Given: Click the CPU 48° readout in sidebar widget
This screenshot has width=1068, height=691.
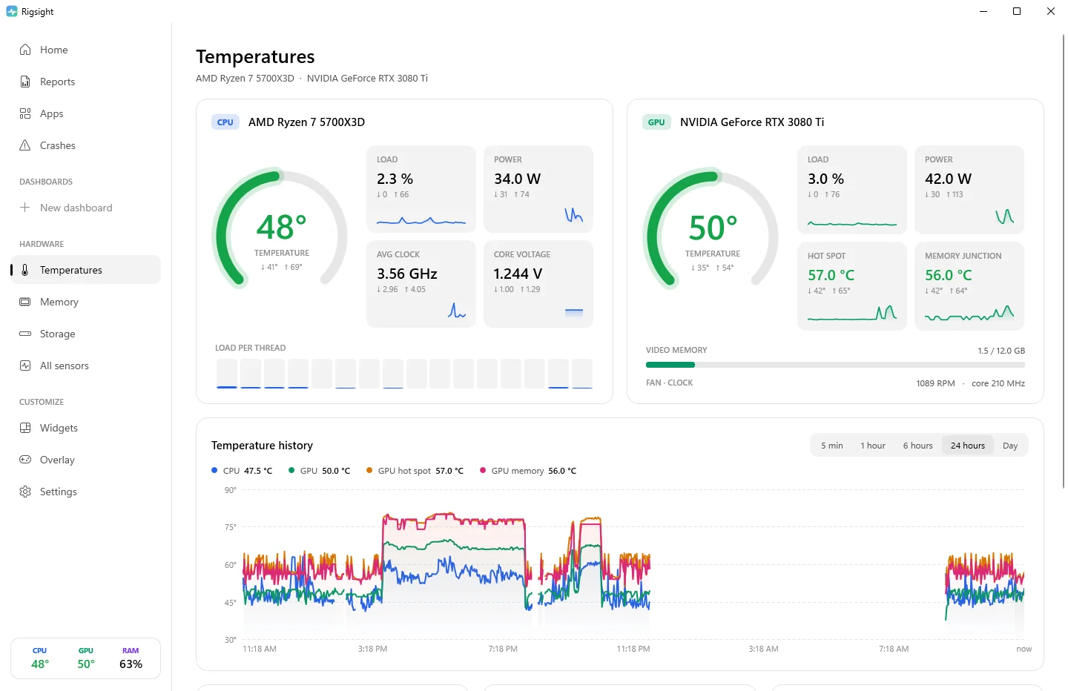Looking at the screenshot, I should click(x=40, y=658).
